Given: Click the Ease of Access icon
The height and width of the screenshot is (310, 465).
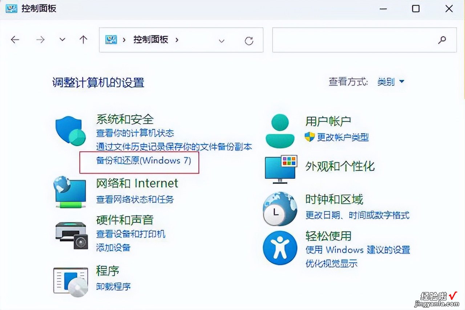Looking at the screenshot, I should (x=280, y=248).
